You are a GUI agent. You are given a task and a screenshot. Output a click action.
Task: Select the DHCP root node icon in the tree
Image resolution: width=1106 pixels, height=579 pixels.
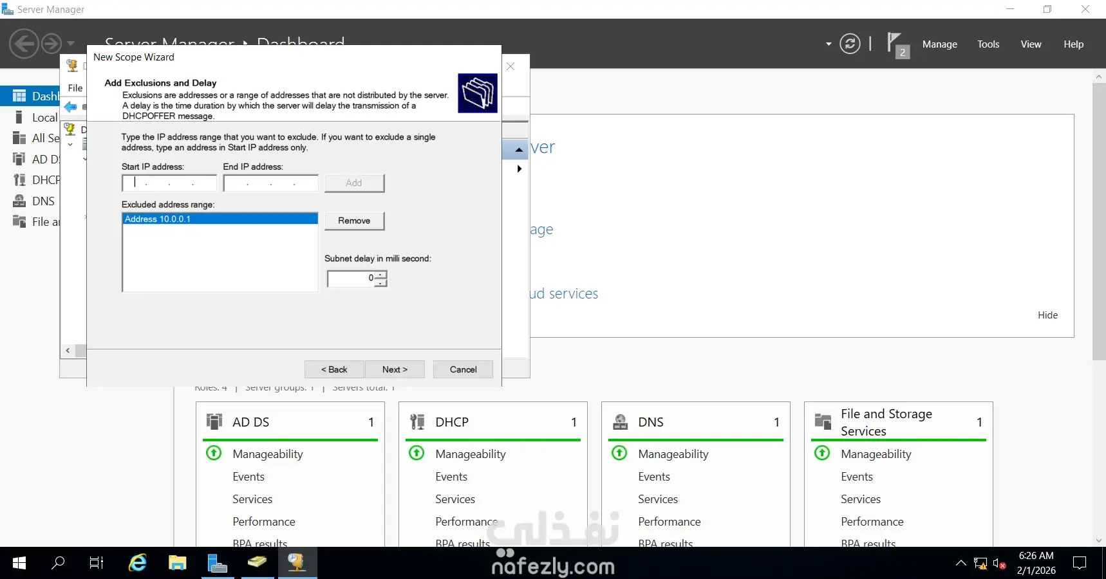pyautogui.click(x=70, y=129)
